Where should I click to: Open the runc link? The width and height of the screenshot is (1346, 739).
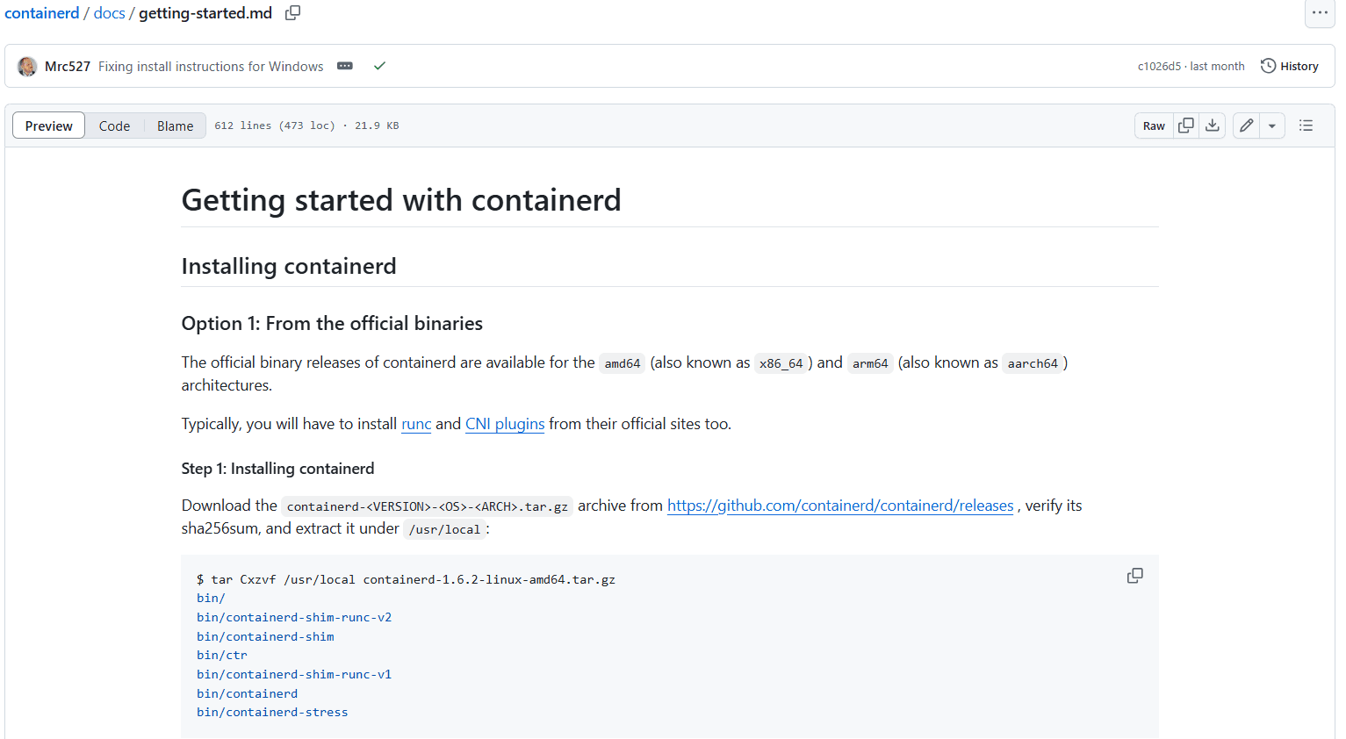pyautogui.click(x=416, y=424)
